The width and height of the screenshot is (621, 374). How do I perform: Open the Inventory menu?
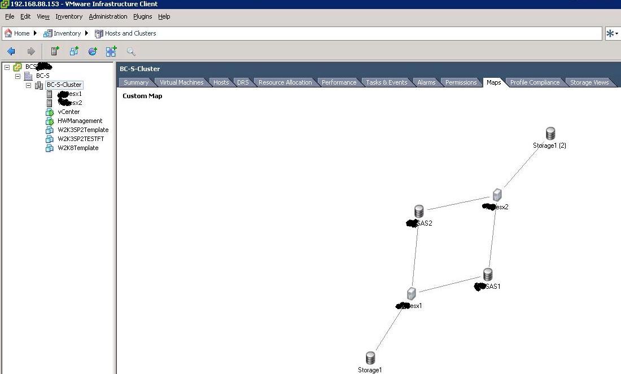69,16
